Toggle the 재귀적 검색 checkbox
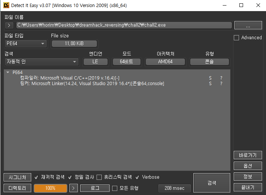Viewport: 266px width, 195px height. click(x=36, y=177)
